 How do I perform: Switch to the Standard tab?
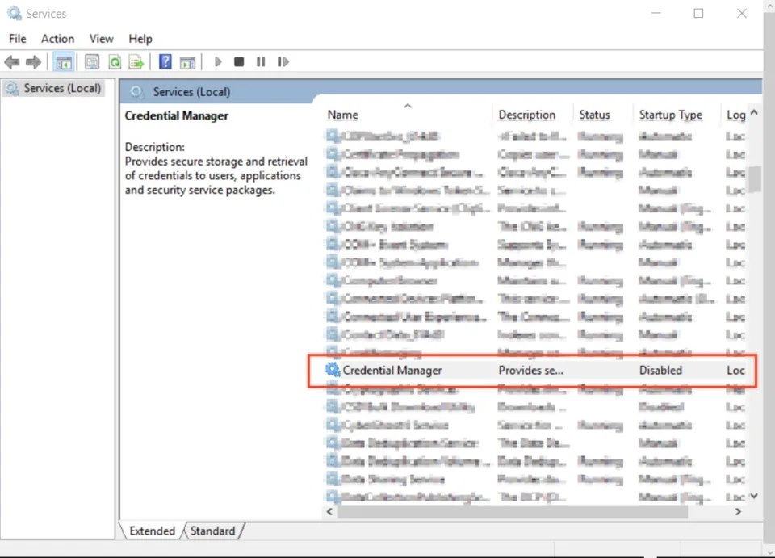click(213, 531)
